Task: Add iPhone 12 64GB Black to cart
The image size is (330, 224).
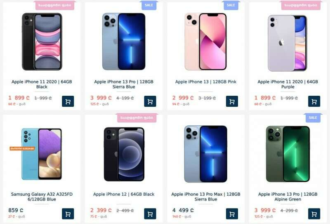Action: (x=150, y=214)
